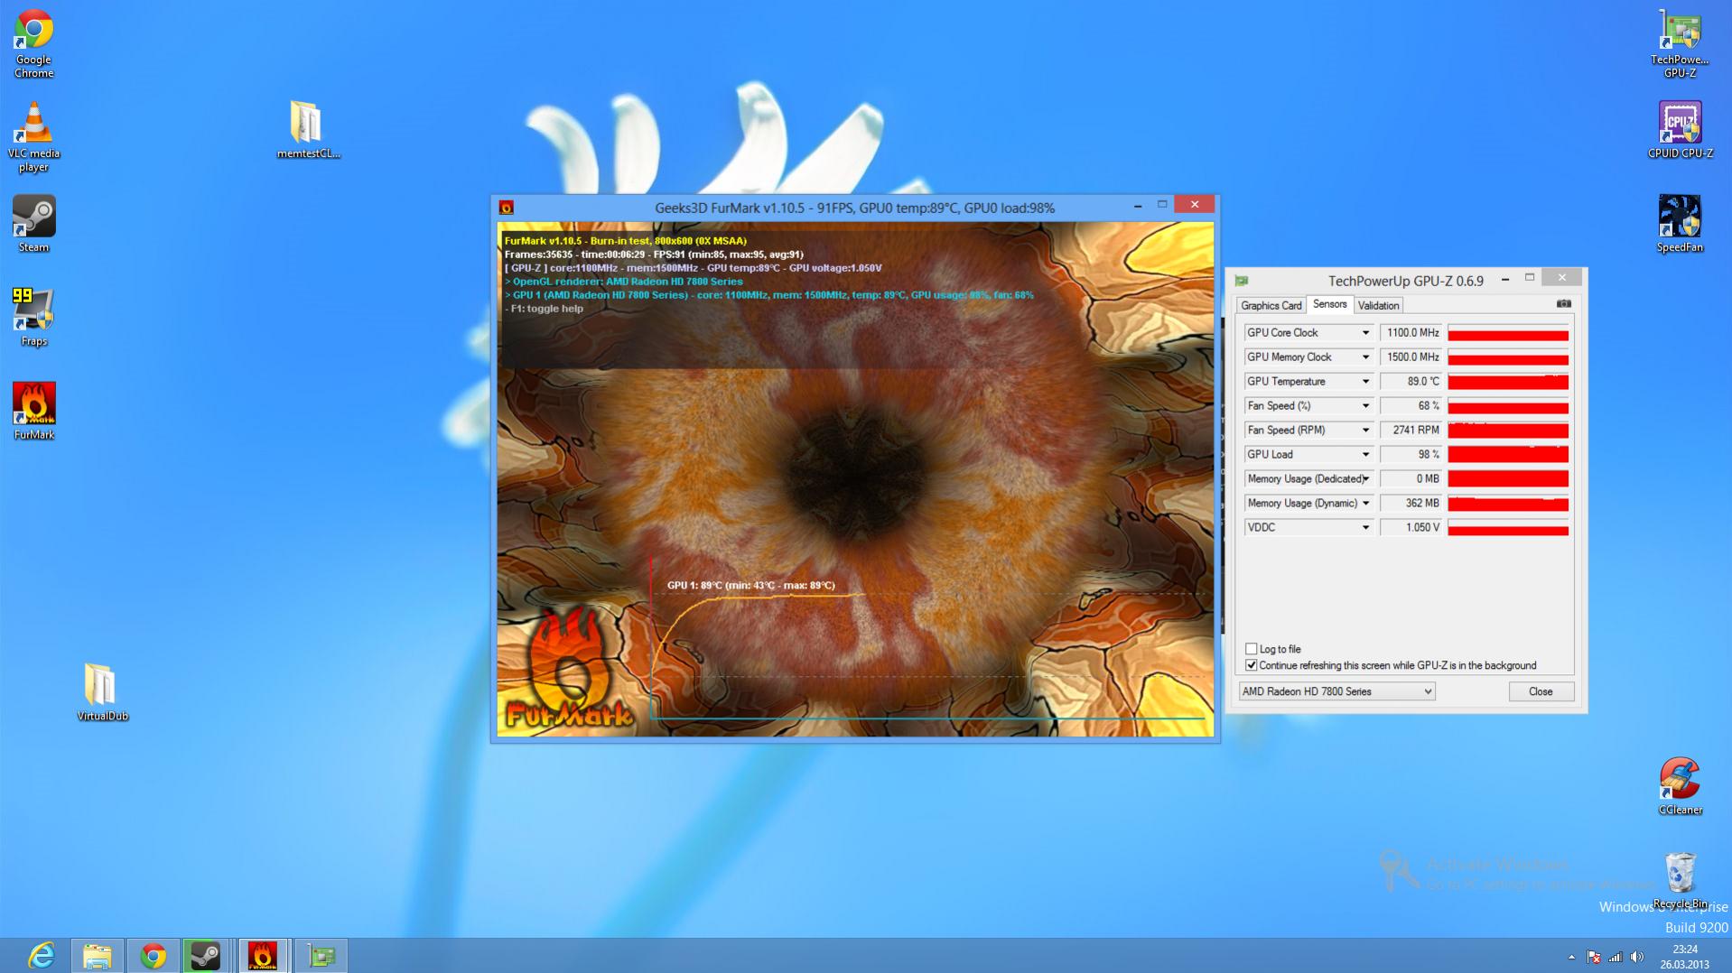
Task: Show hidden system tray icons
Action: point(1571,957)
